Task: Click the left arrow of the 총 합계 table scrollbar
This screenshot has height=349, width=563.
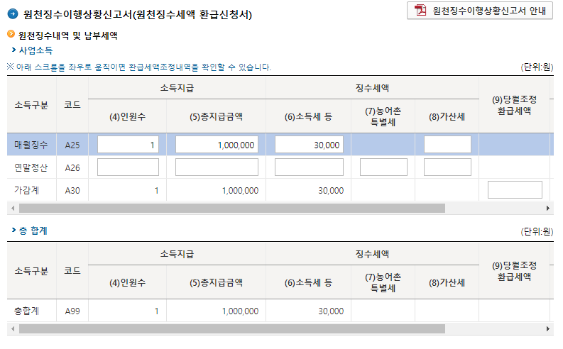Action: pyautogui.click(x=13, y=328)
